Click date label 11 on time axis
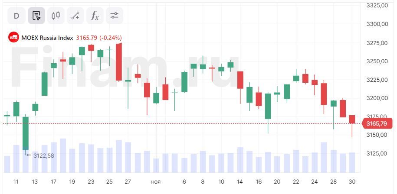The width and height of the screenshot is (397, 194). (16, 182)
